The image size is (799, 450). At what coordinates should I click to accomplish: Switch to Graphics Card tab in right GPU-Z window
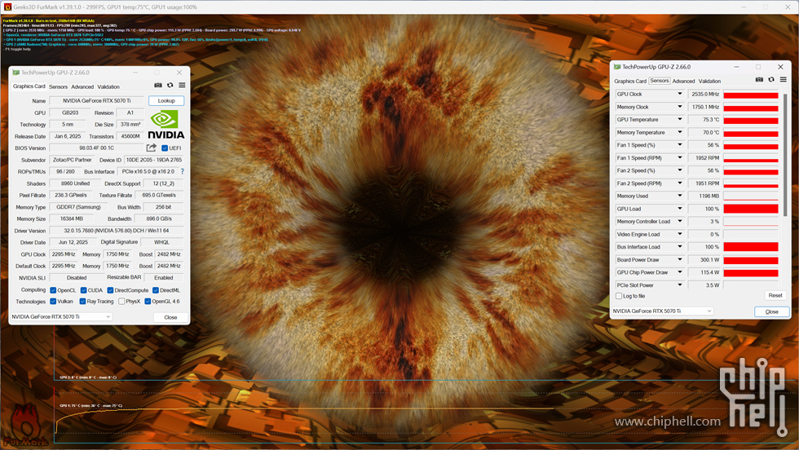(x=630, y=81)
